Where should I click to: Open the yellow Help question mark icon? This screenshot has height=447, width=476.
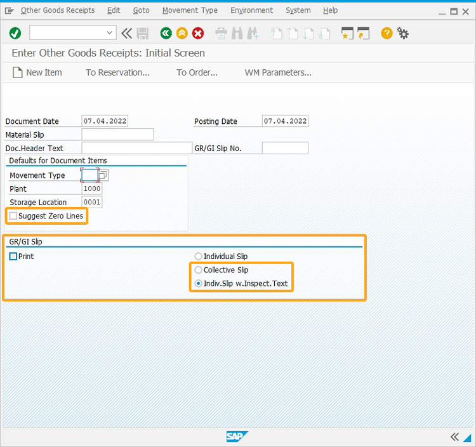tap(387, 33)
